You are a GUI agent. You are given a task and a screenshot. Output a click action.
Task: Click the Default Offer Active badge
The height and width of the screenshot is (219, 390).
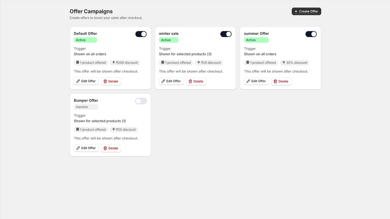coord(85,40)
